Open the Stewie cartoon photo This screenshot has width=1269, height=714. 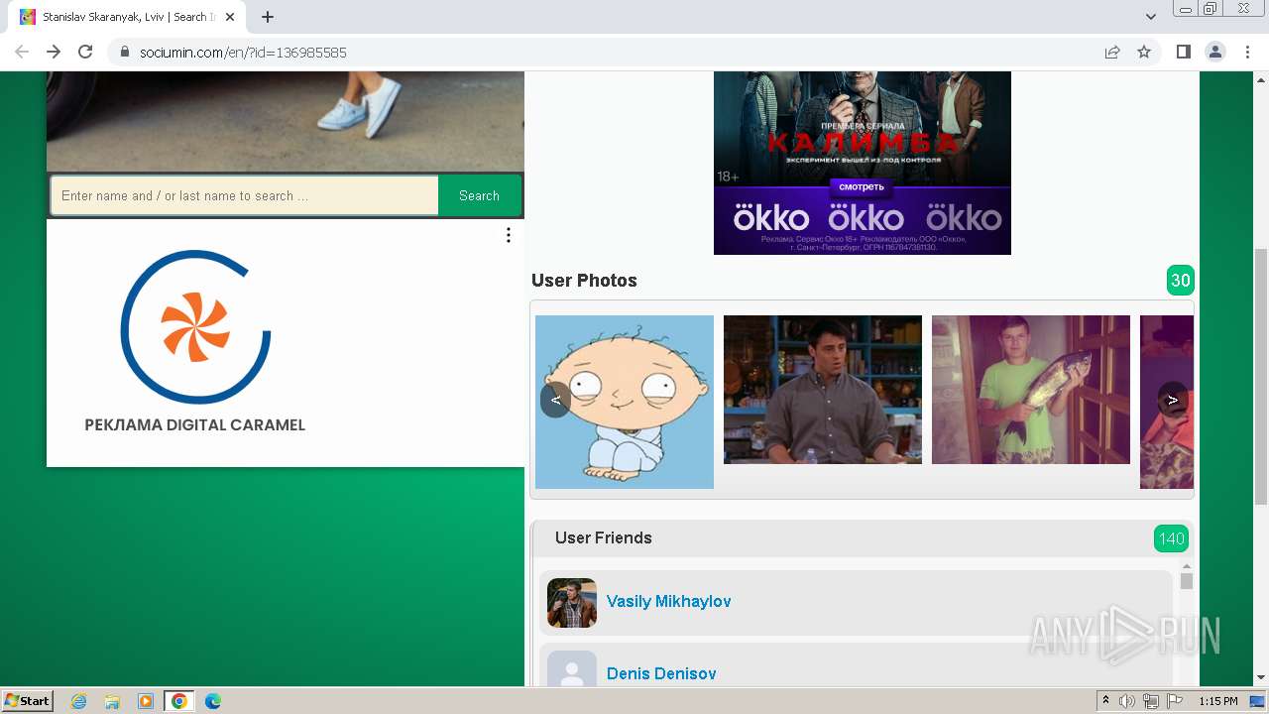tap(625, 402)
